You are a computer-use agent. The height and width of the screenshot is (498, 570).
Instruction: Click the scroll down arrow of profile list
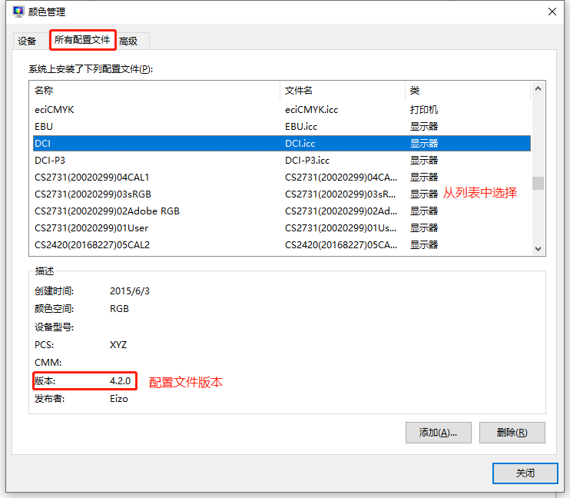(539, 249)
